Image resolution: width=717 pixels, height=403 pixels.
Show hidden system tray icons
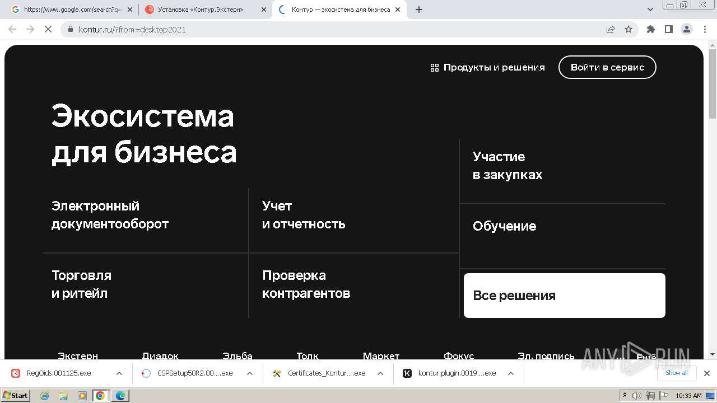[x=625, y=395]
